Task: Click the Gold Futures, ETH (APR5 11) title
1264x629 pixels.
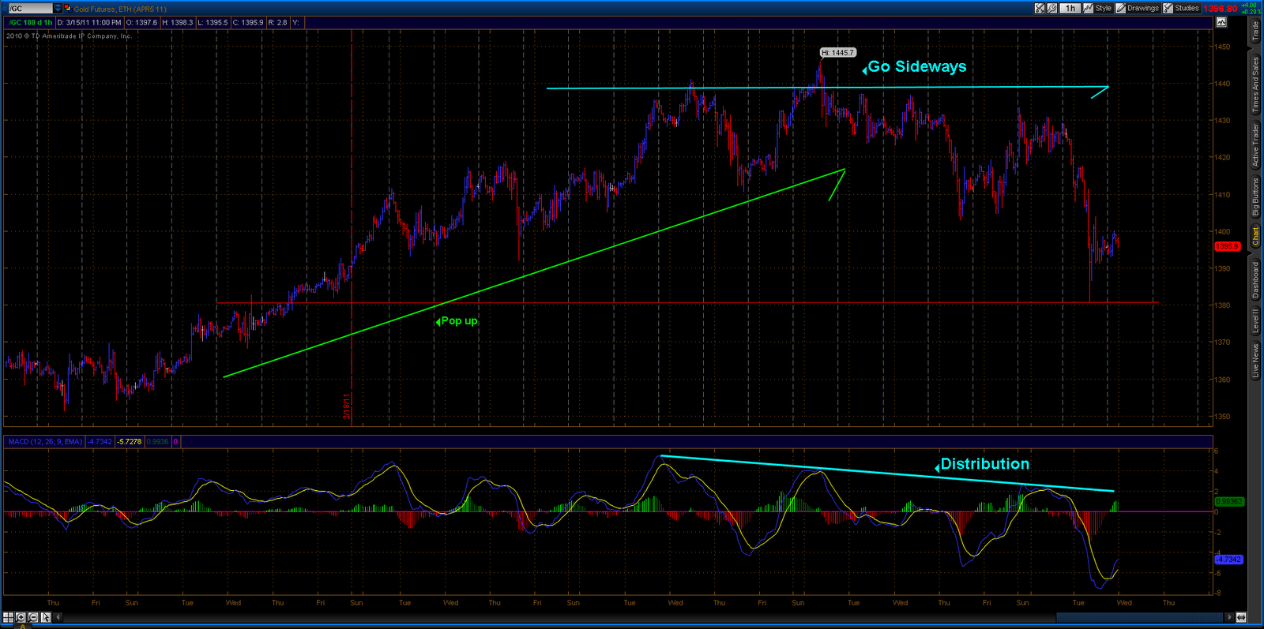Action: point(120,9)
